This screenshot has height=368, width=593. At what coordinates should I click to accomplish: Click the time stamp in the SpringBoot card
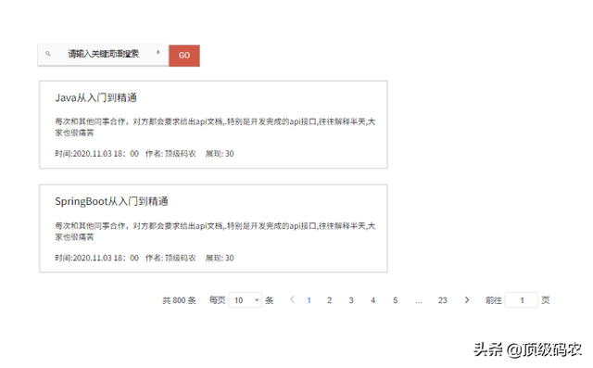point(96,258)
